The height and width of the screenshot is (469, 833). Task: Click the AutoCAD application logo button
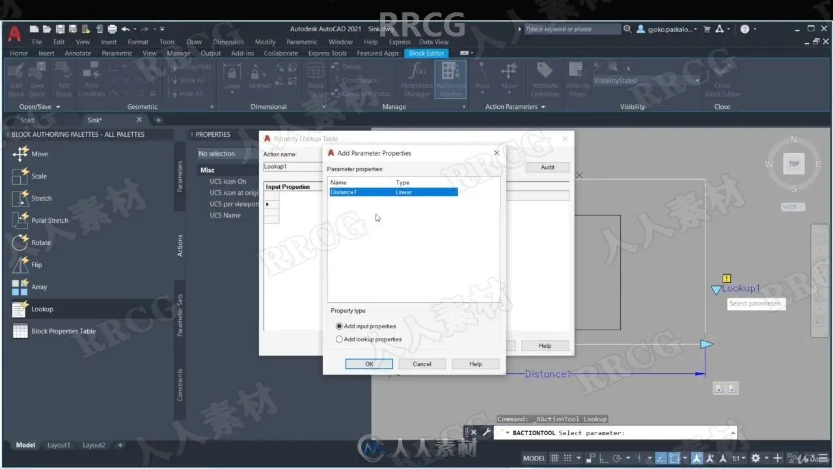pos(14,33)
